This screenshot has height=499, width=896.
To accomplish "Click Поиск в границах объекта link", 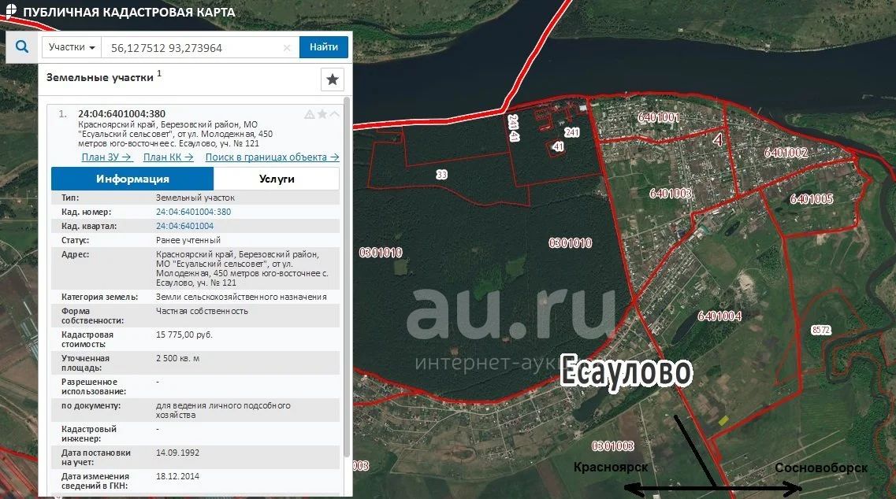I will click(x=272, y=157).
